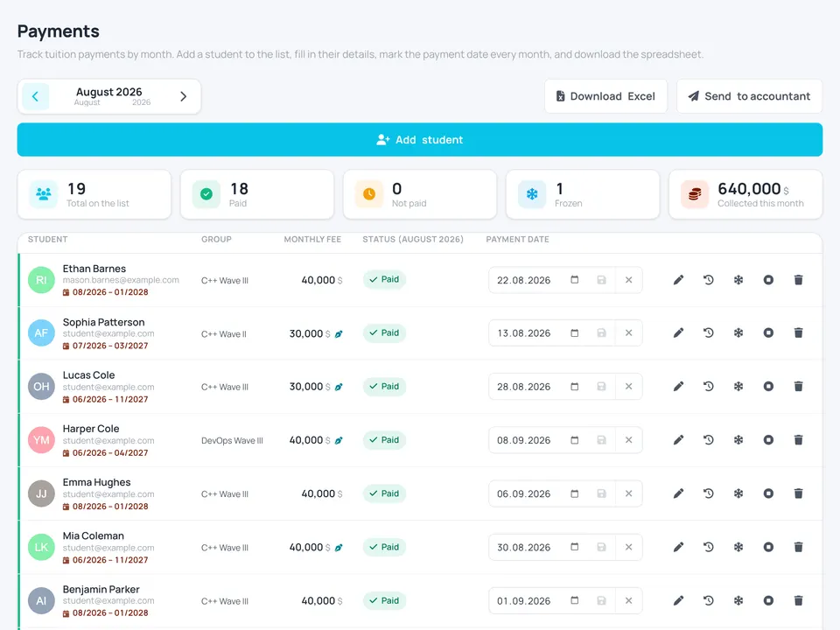The height and width of the screenshot is (630, 840).
Task: Click the Paid status badge for Mia Coleman
Action: coord(384,547)
